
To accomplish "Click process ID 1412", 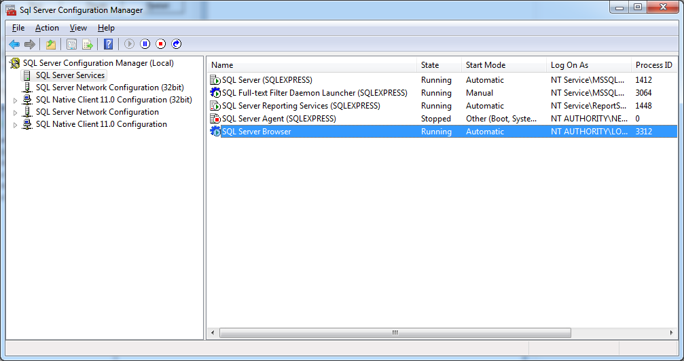I will [x=643, y=80].
